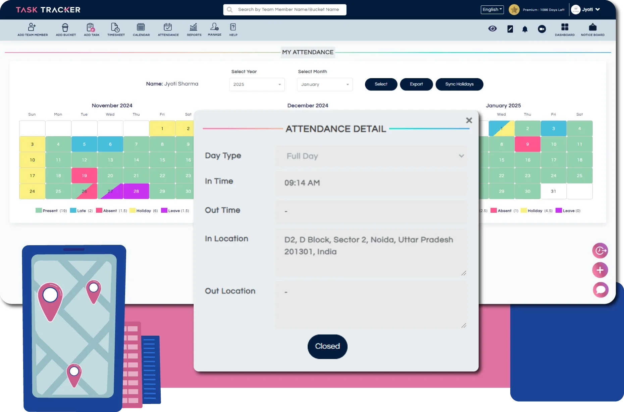Click the Add Team Member icon
This screenshot has height=412, width=624.
(x=32, y=29)
